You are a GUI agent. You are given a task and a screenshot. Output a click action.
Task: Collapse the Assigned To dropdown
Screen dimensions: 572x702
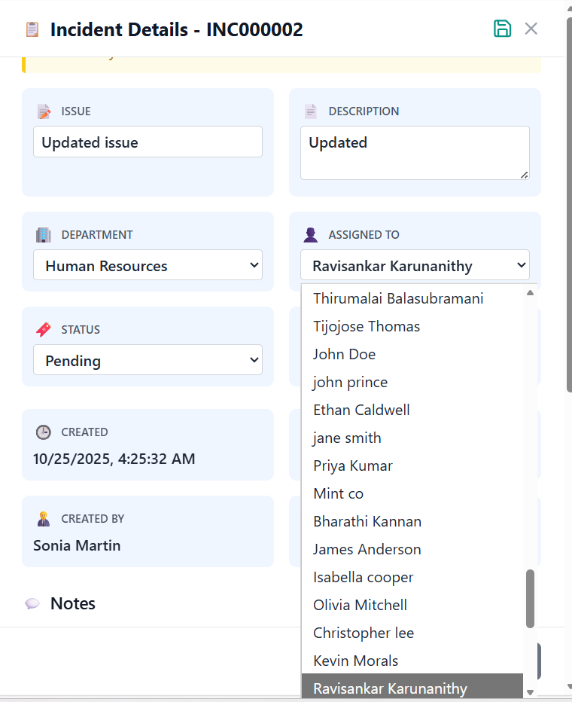coord(415,265)
